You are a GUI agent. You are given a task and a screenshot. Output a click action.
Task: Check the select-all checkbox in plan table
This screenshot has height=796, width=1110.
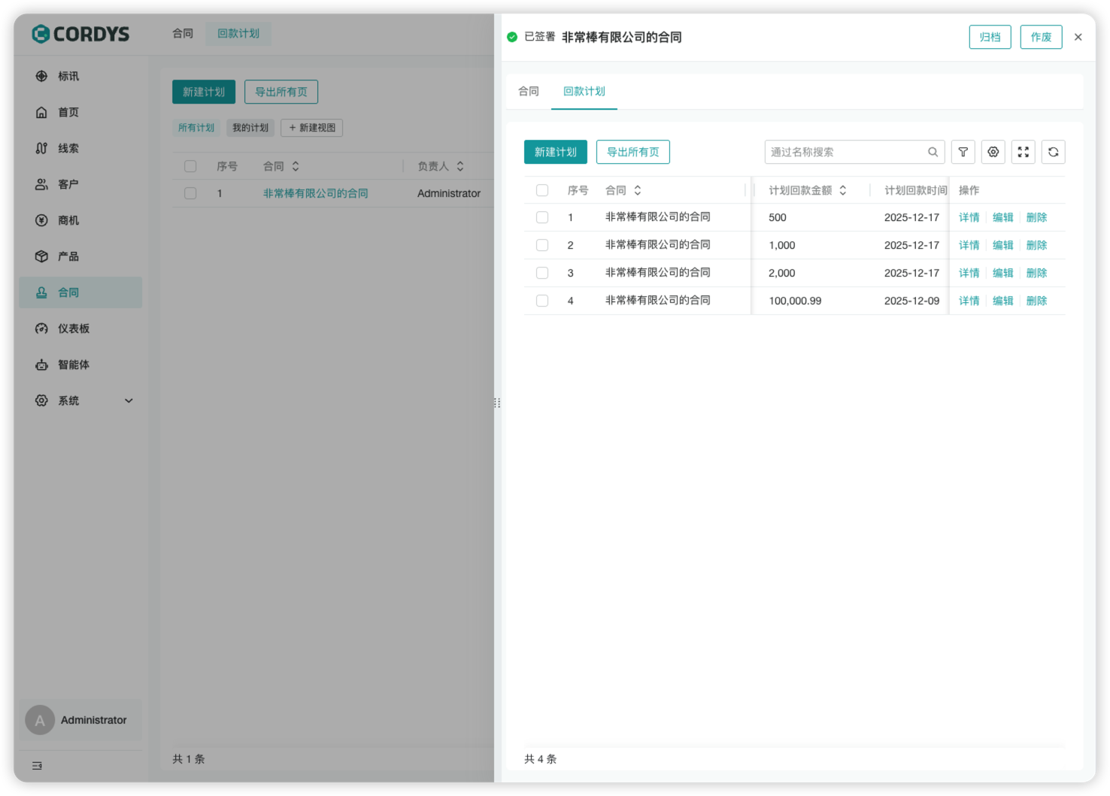pos(542,190)
